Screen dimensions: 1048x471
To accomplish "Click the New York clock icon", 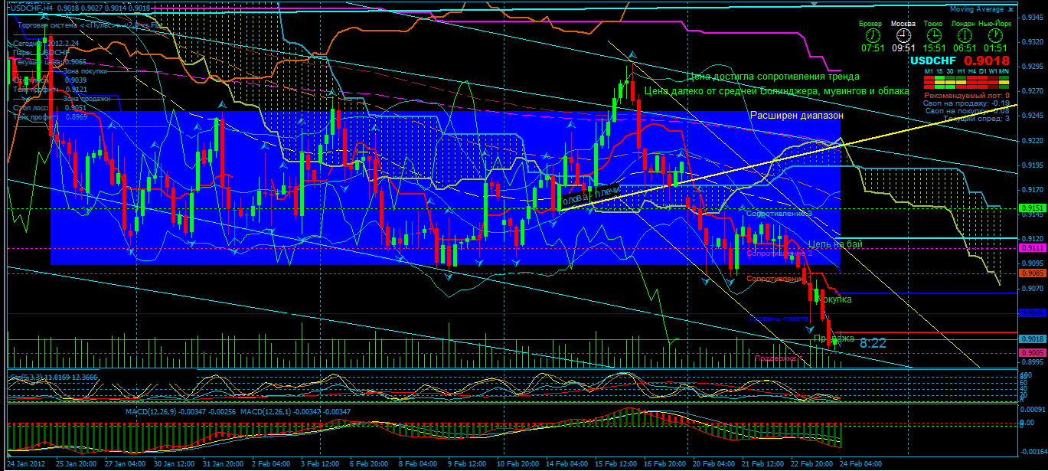I will click(995, 35).
